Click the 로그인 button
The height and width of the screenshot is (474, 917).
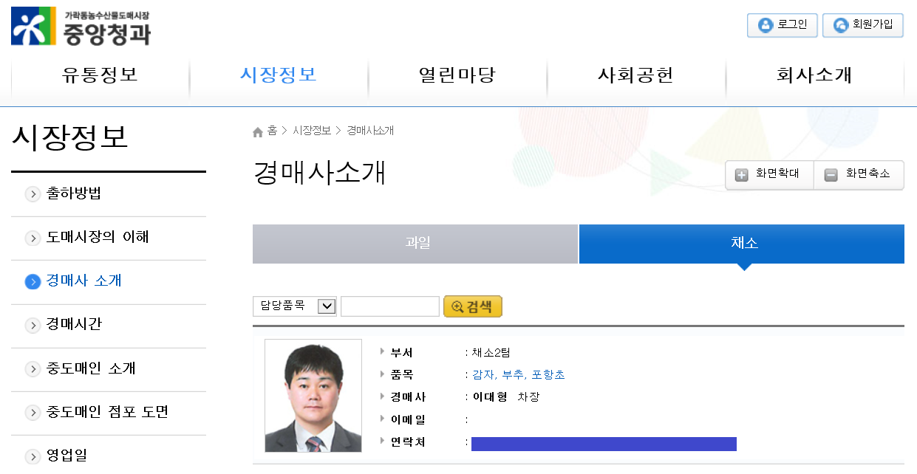pyautogui.click(x=782, y=25)
